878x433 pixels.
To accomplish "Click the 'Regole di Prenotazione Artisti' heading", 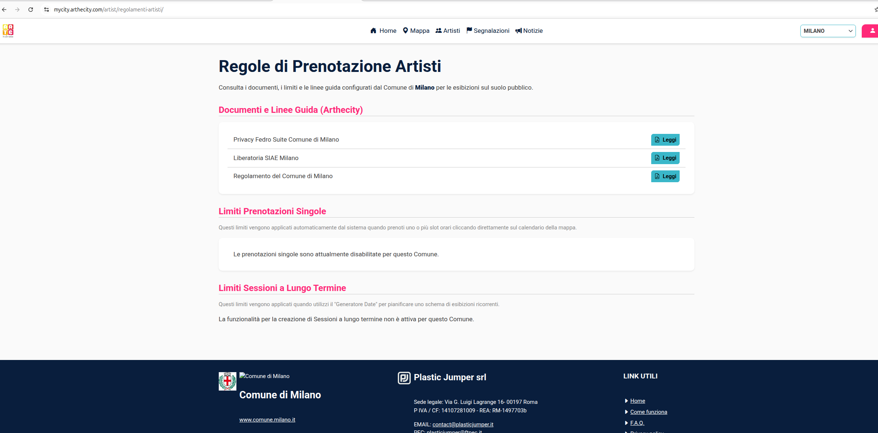I will coord(330,66).
